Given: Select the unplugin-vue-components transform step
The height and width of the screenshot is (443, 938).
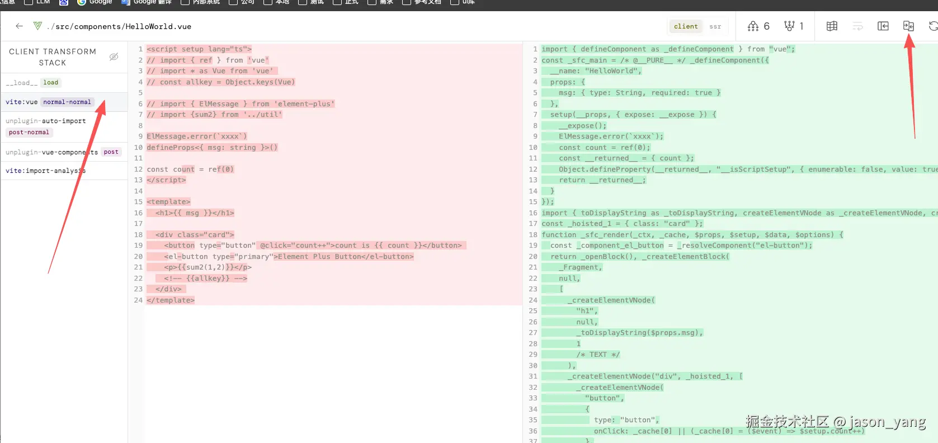Looking at the screenshot, I should (64, 152).
